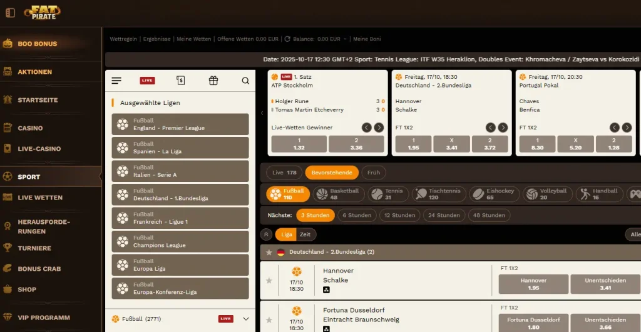Viewport: 641px width, 332px height.
Task: Open Ergebnisse link
Action: click(x=156, y=39)
